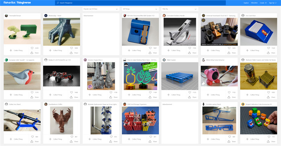Click the plus icon on Uno Card Shoe card
The height and width of the screenshot is (146, 281).
(x=247, y=50)
